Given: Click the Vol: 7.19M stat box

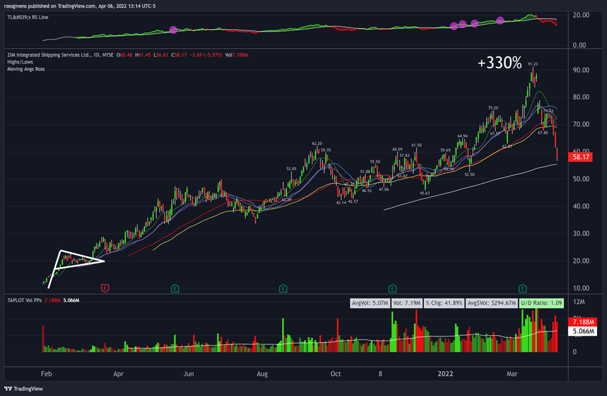Looking at the screenshot, I should pyautogui.click(x=407, y=303).
